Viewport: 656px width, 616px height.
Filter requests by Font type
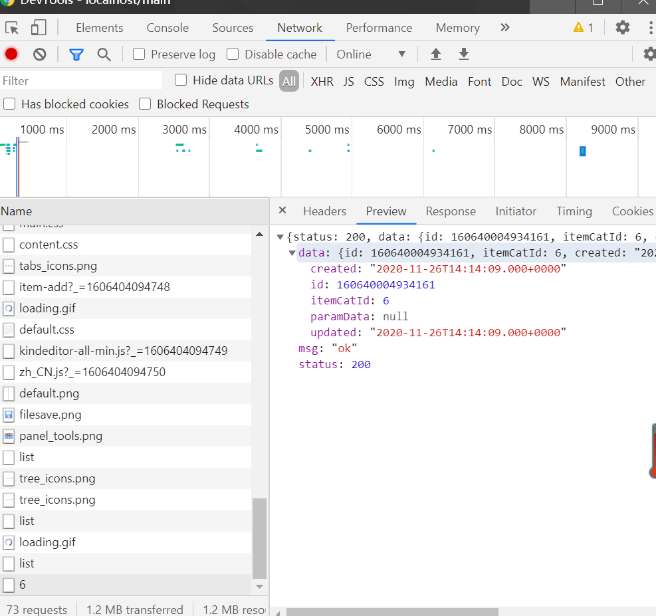tap(479, 82)
